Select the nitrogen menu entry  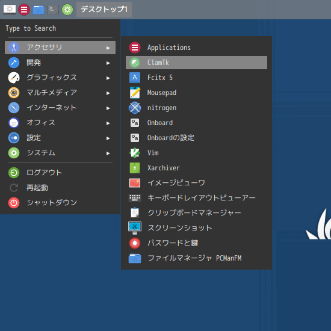[196, 108]
